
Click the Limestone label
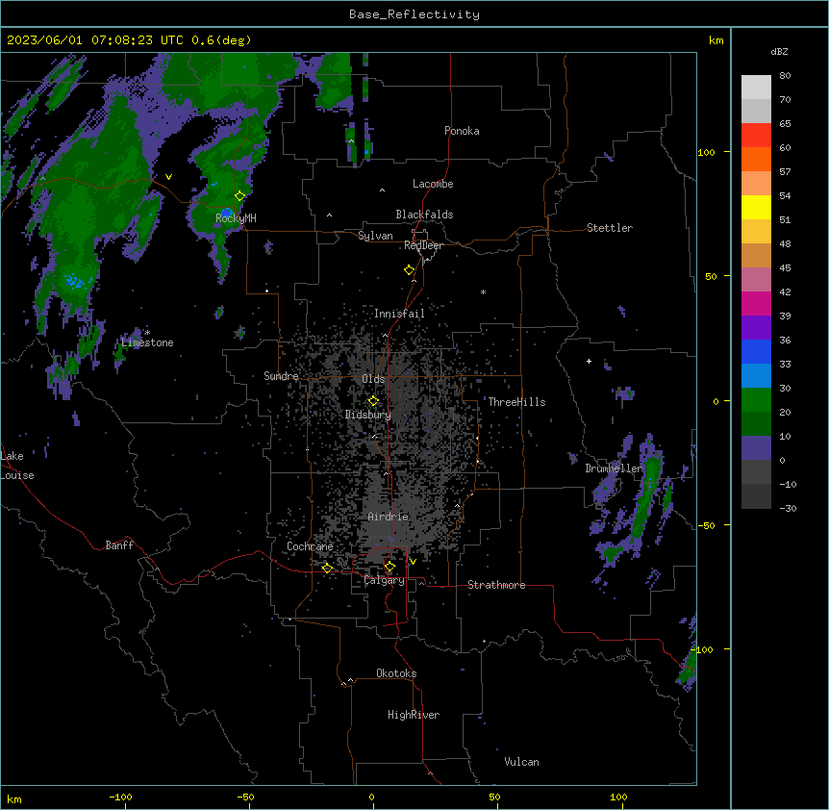pyautogui.click(x=147, y=342)
